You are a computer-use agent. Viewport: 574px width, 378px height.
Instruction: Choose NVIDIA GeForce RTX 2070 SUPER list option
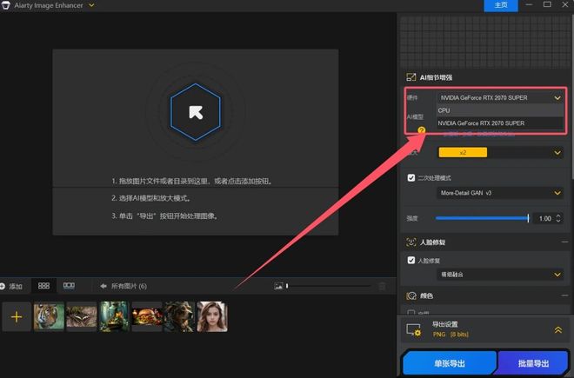500,123
